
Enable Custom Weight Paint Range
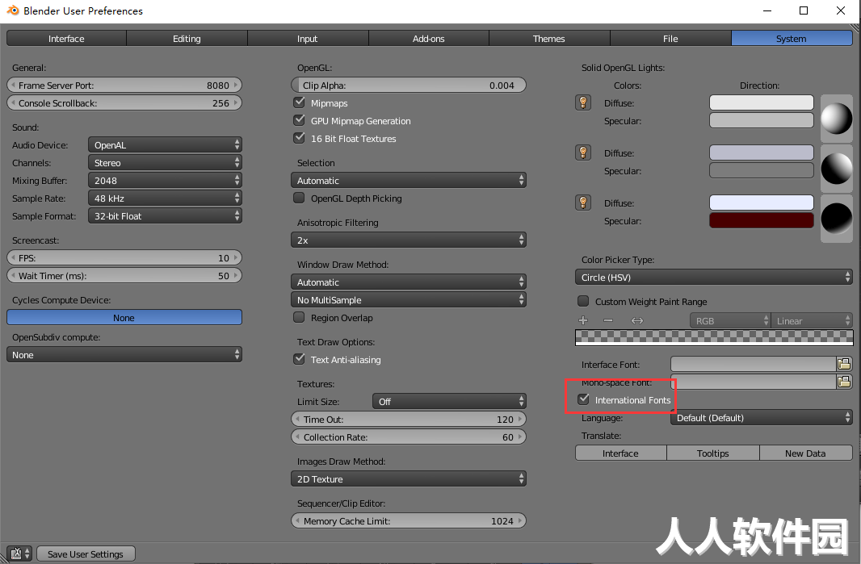coord(583,301)
